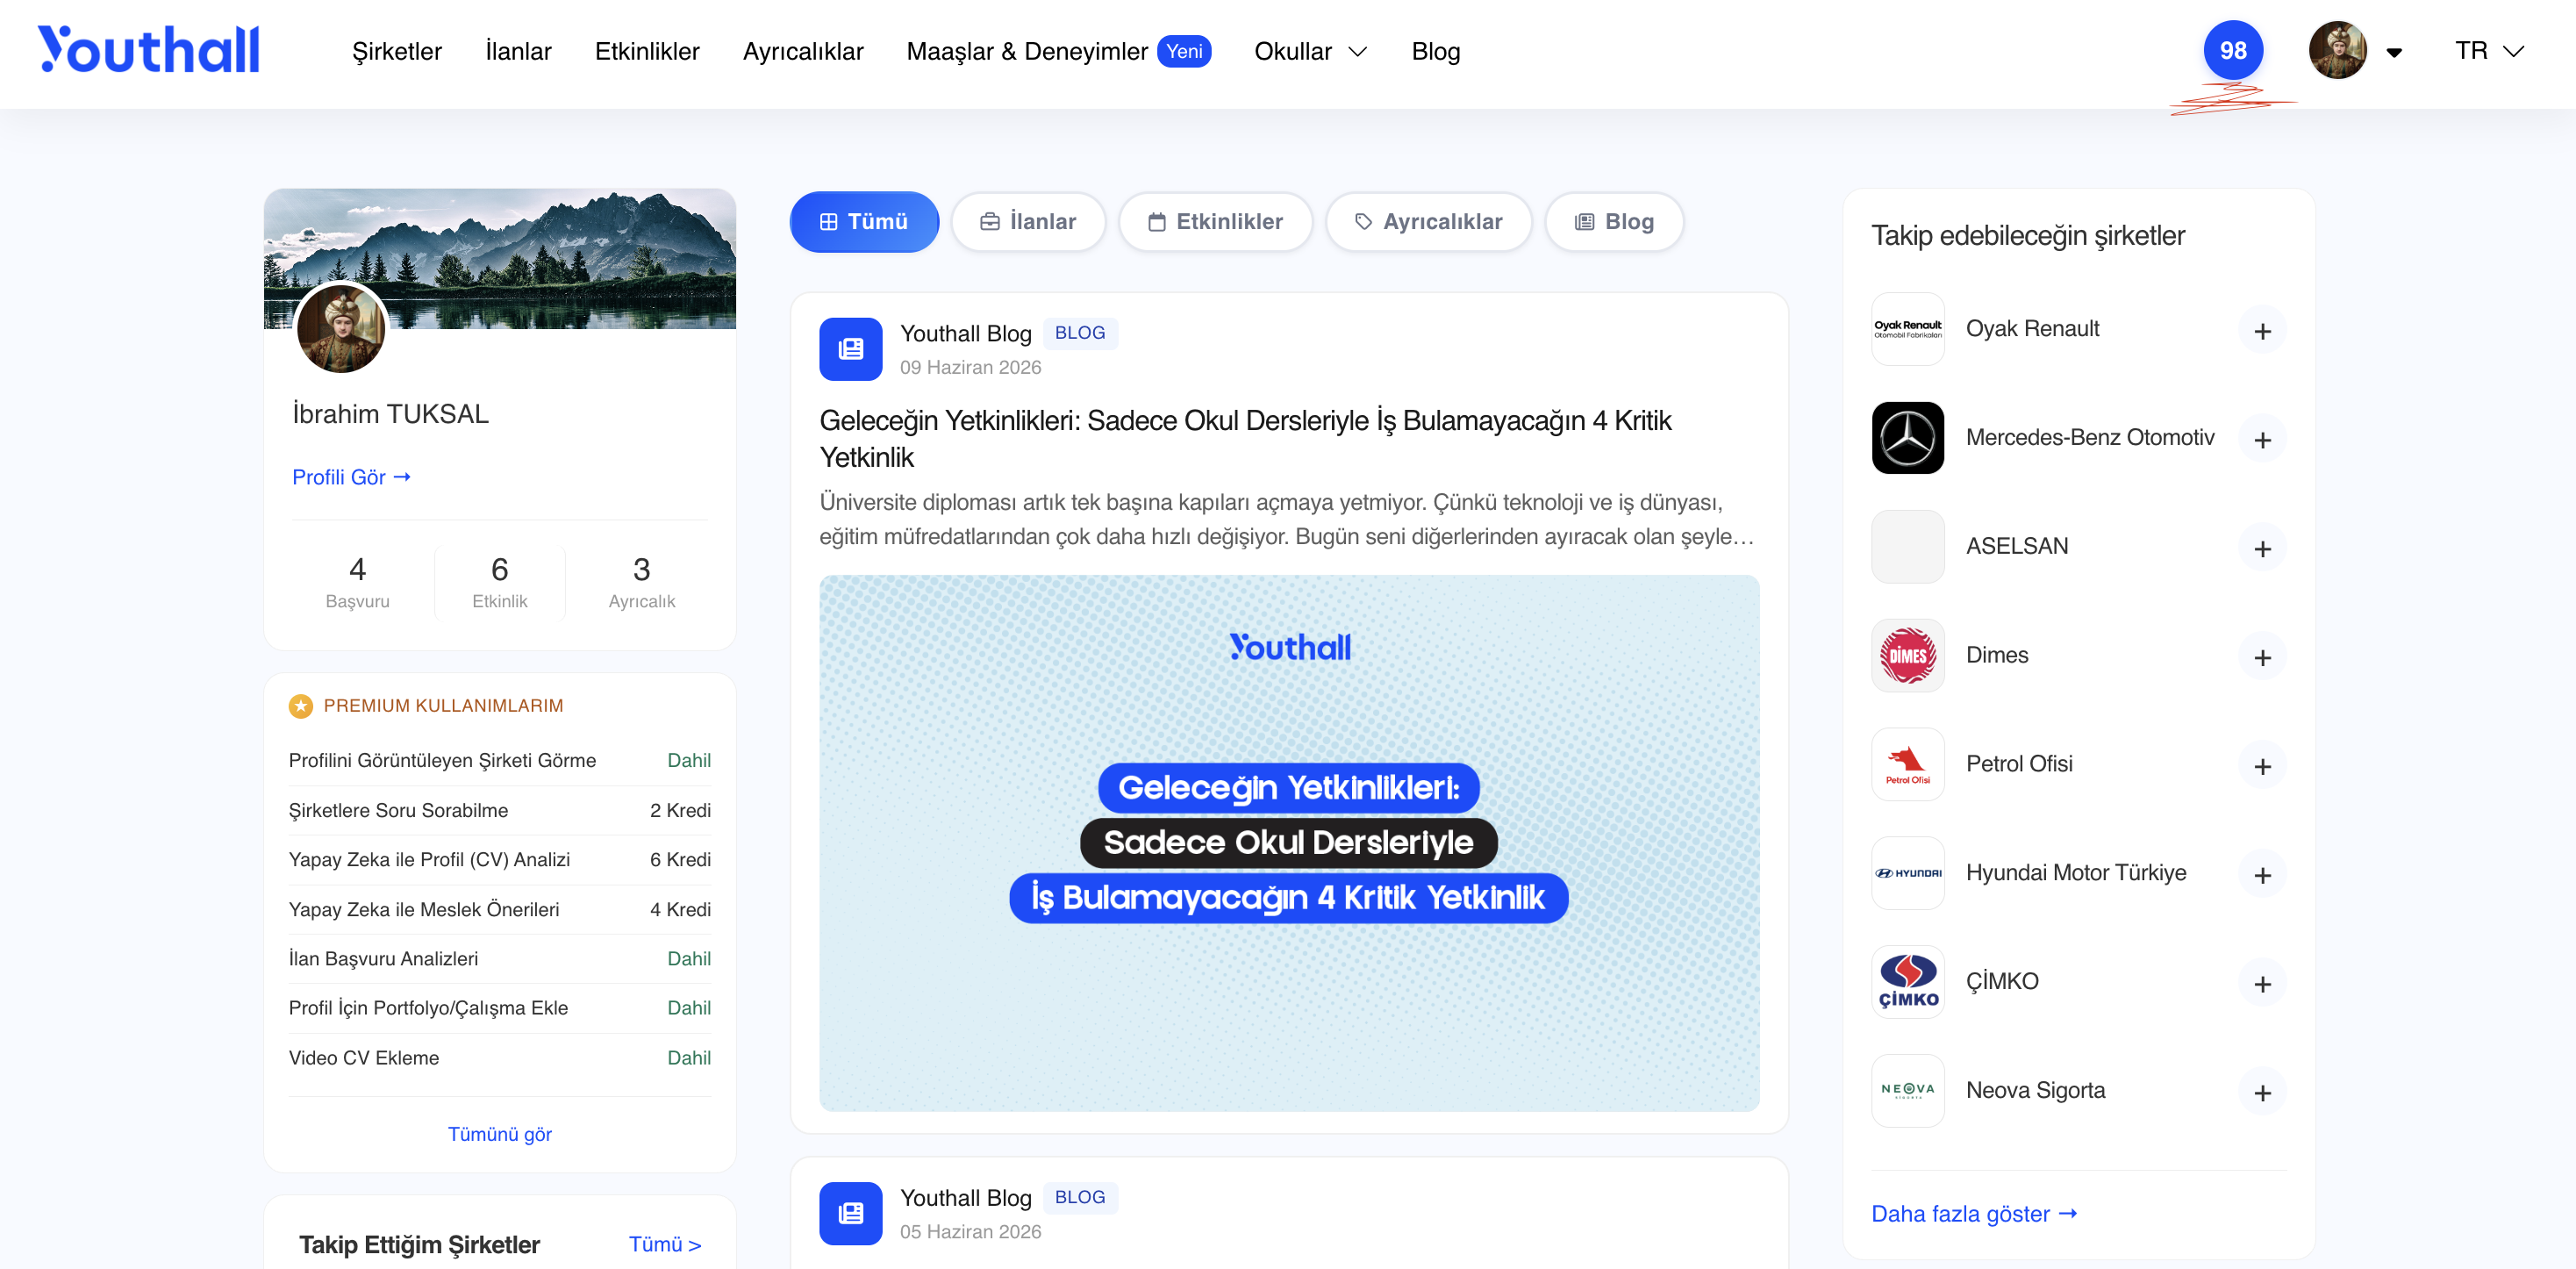This screenshot has width=2576, height=1269.
Task: View the 6 Etkinlik stat
Action: coord(499,583)
